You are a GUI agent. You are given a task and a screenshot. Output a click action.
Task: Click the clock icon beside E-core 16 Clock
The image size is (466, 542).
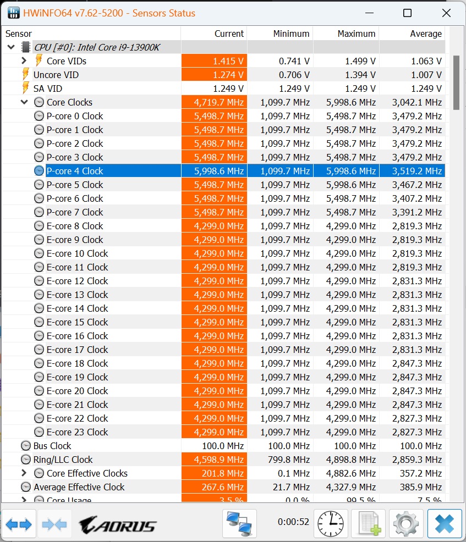[39, 336]
